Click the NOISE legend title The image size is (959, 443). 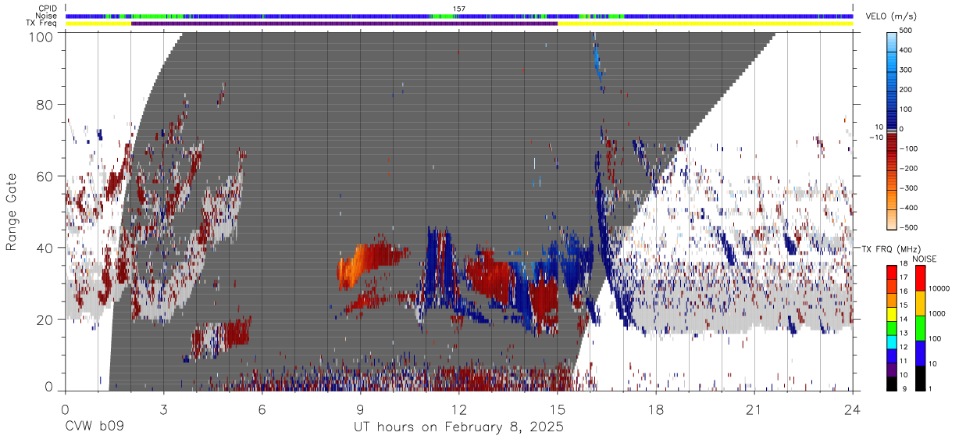[x=924, y=259]
